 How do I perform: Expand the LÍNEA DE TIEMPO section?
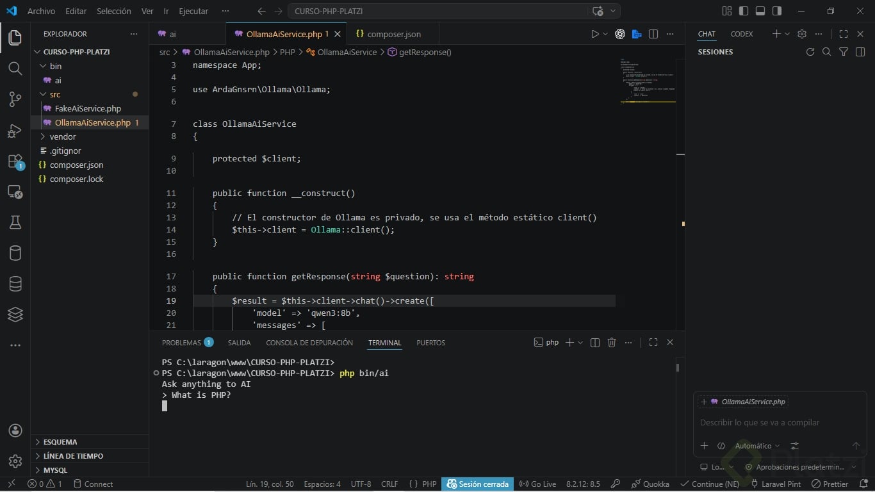pyautogui.click(x=73, y=456)
